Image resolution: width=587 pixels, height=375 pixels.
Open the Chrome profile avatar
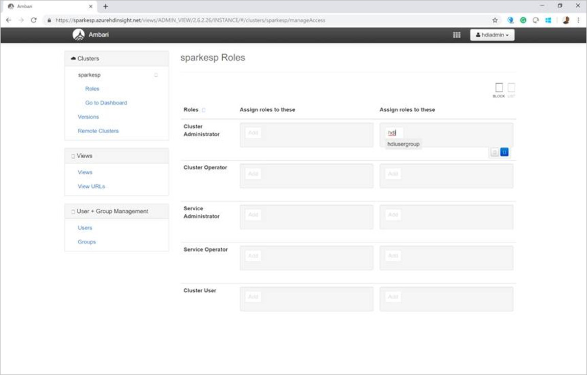(566, 20)
